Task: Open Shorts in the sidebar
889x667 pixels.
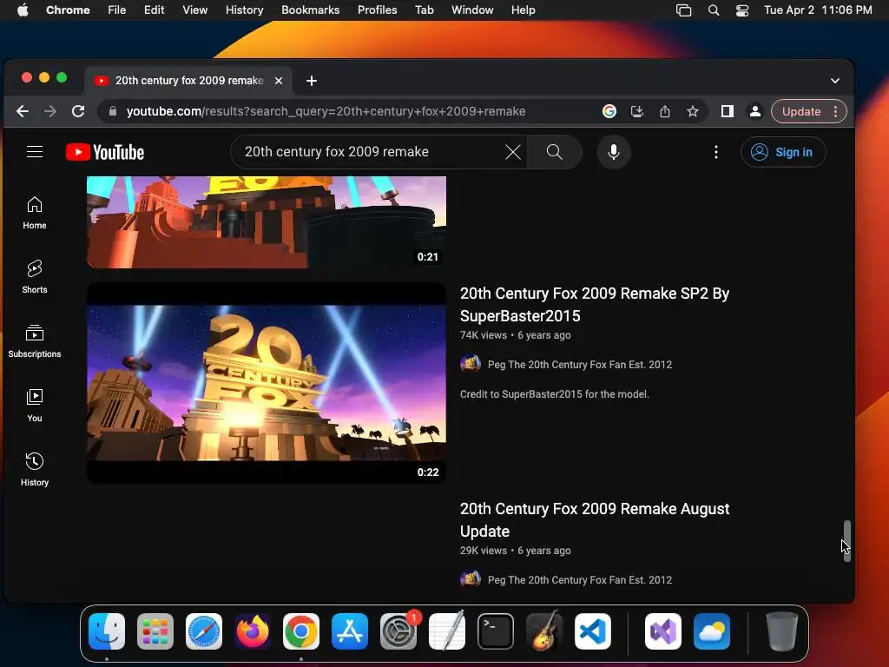Action: pos(35,277)
